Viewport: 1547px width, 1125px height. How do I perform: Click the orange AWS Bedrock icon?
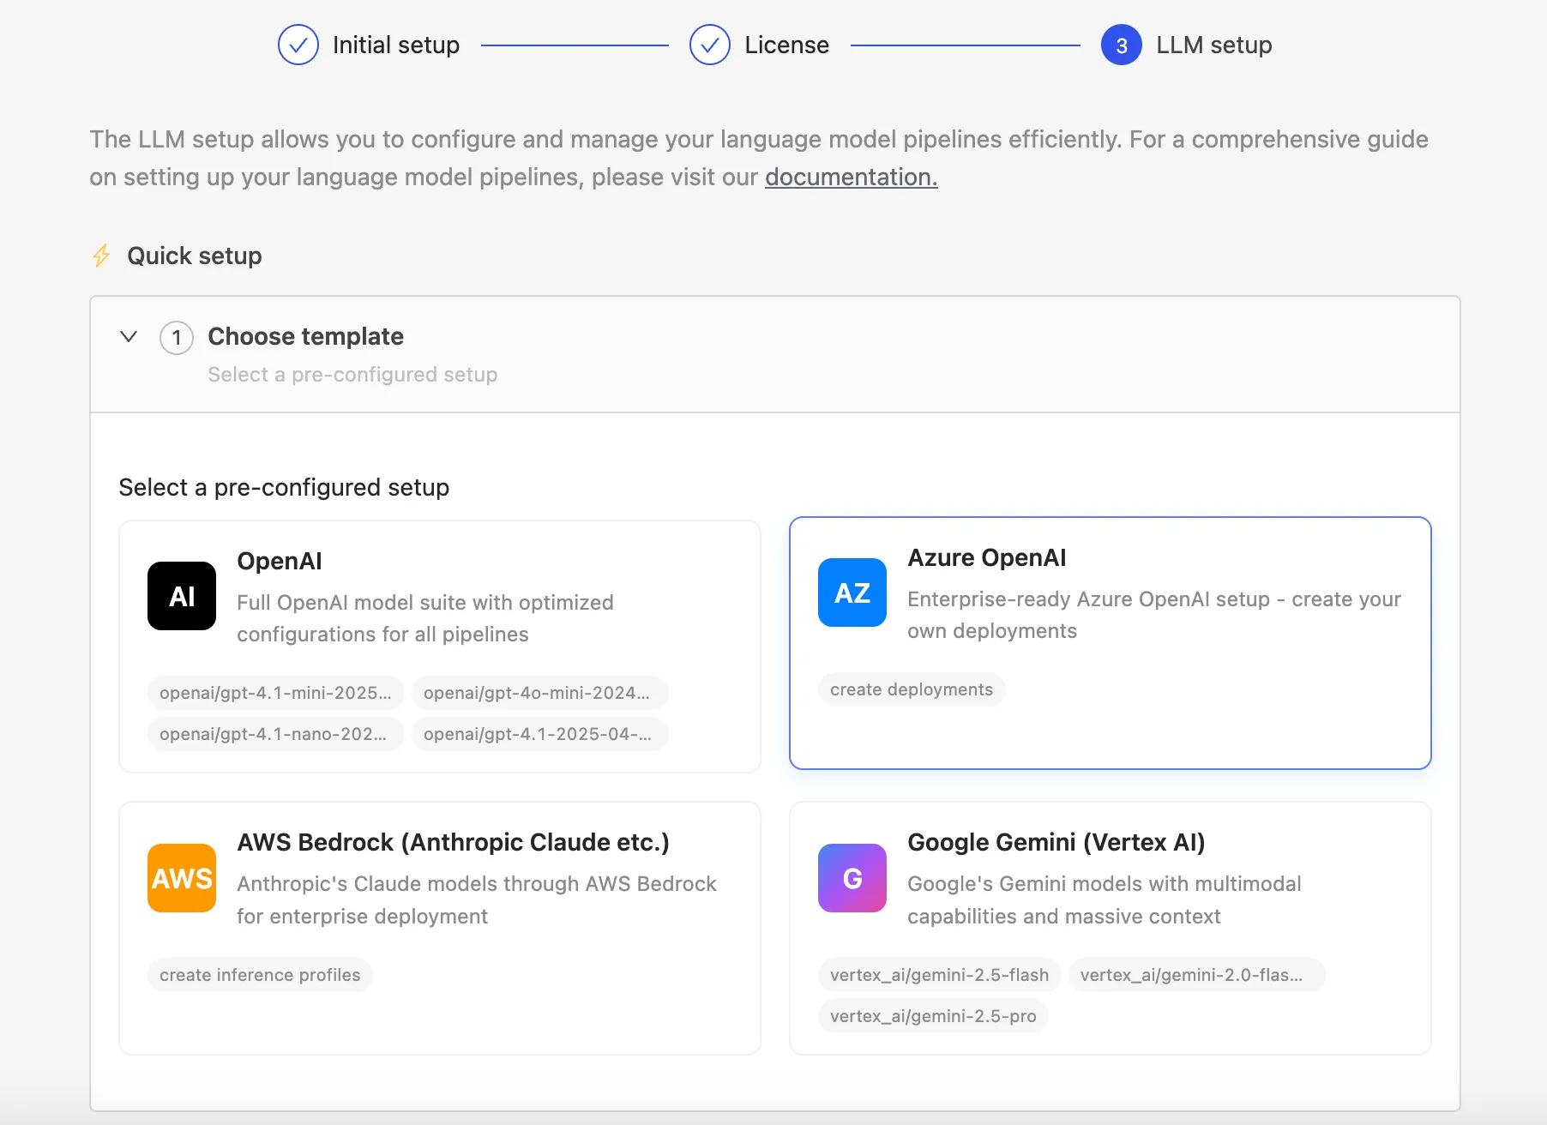pyautogui.click(x=181, y=878)
